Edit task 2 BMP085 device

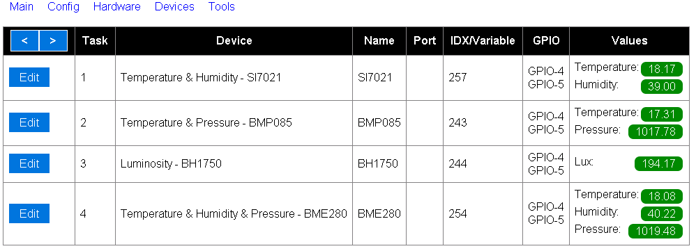29,122
